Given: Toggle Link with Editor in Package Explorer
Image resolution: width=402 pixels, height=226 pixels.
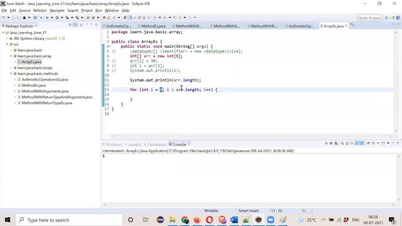Looking at the screenshot, I should (x=75, y=25).
